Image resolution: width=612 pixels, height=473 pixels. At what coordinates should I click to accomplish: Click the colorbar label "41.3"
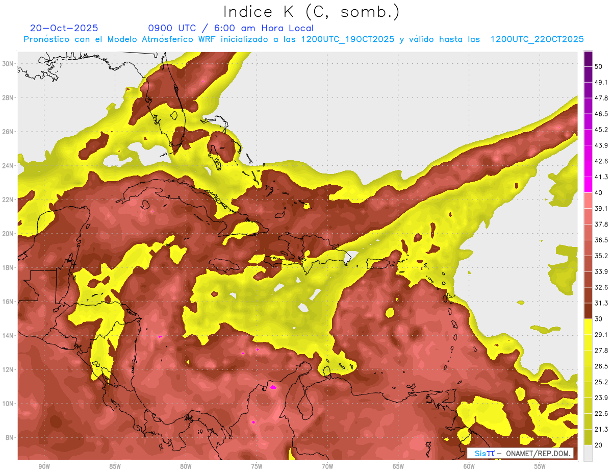[601, 177]
